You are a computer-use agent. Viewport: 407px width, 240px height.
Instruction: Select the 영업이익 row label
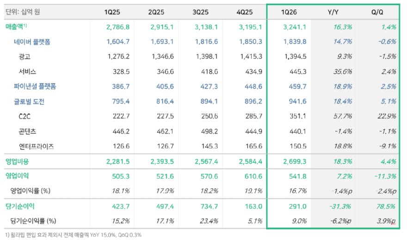click(17, 176)
